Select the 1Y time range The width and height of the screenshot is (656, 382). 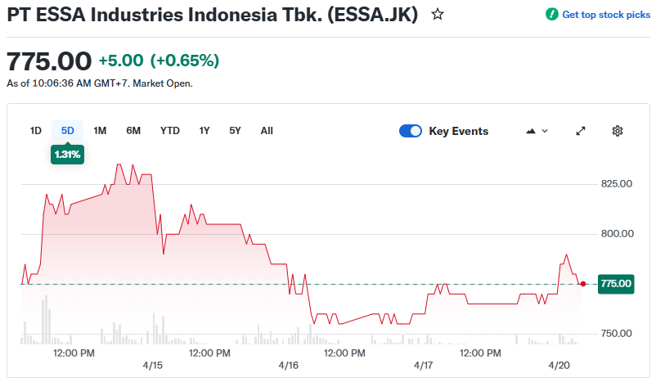click(204, 131)
